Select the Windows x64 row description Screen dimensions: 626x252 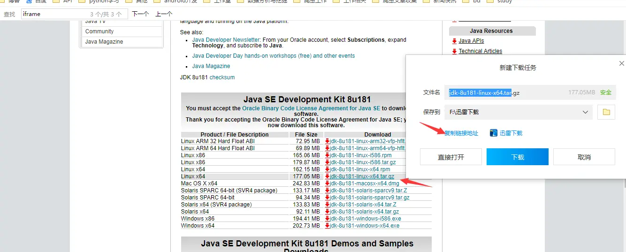[198, 226]
